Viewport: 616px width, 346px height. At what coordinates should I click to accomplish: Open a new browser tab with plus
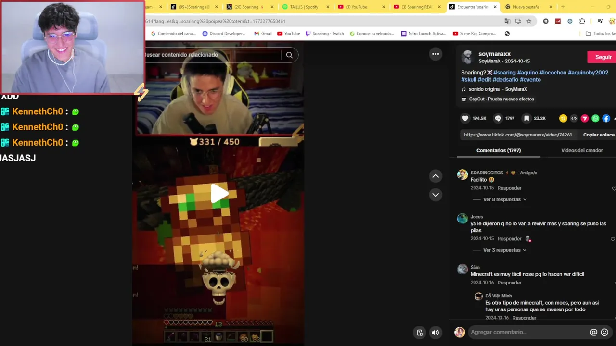563,7
